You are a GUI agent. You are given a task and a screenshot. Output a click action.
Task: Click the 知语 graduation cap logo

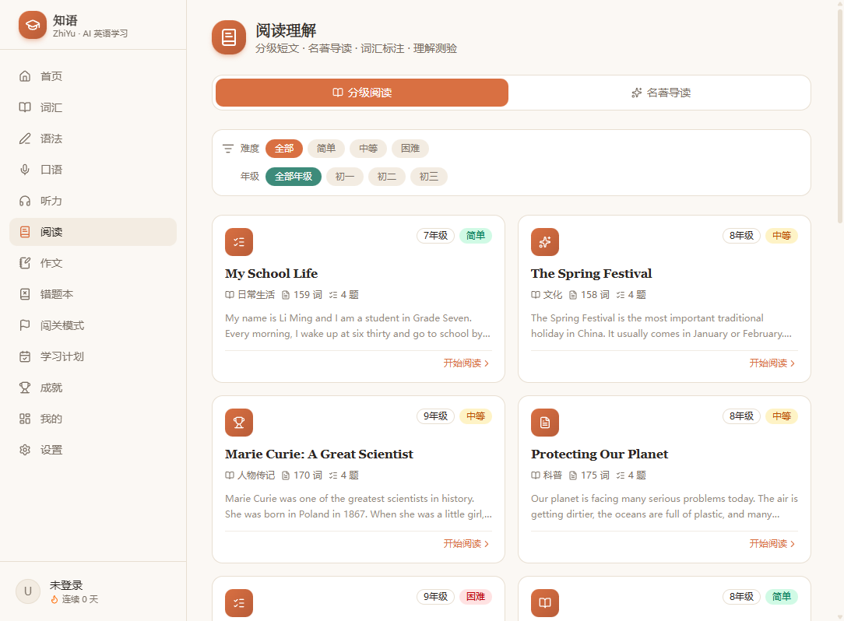(x=32, y=26)
